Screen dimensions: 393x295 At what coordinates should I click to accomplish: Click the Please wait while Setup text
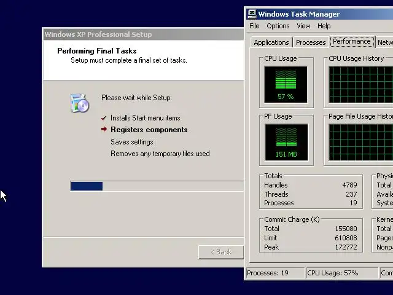(x=136, y=98)
